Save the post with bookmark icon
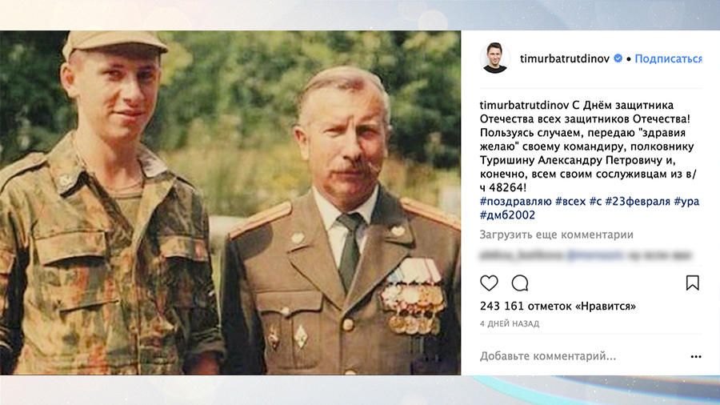The width and height of the screenshot is (720, 405). point(693,283)
